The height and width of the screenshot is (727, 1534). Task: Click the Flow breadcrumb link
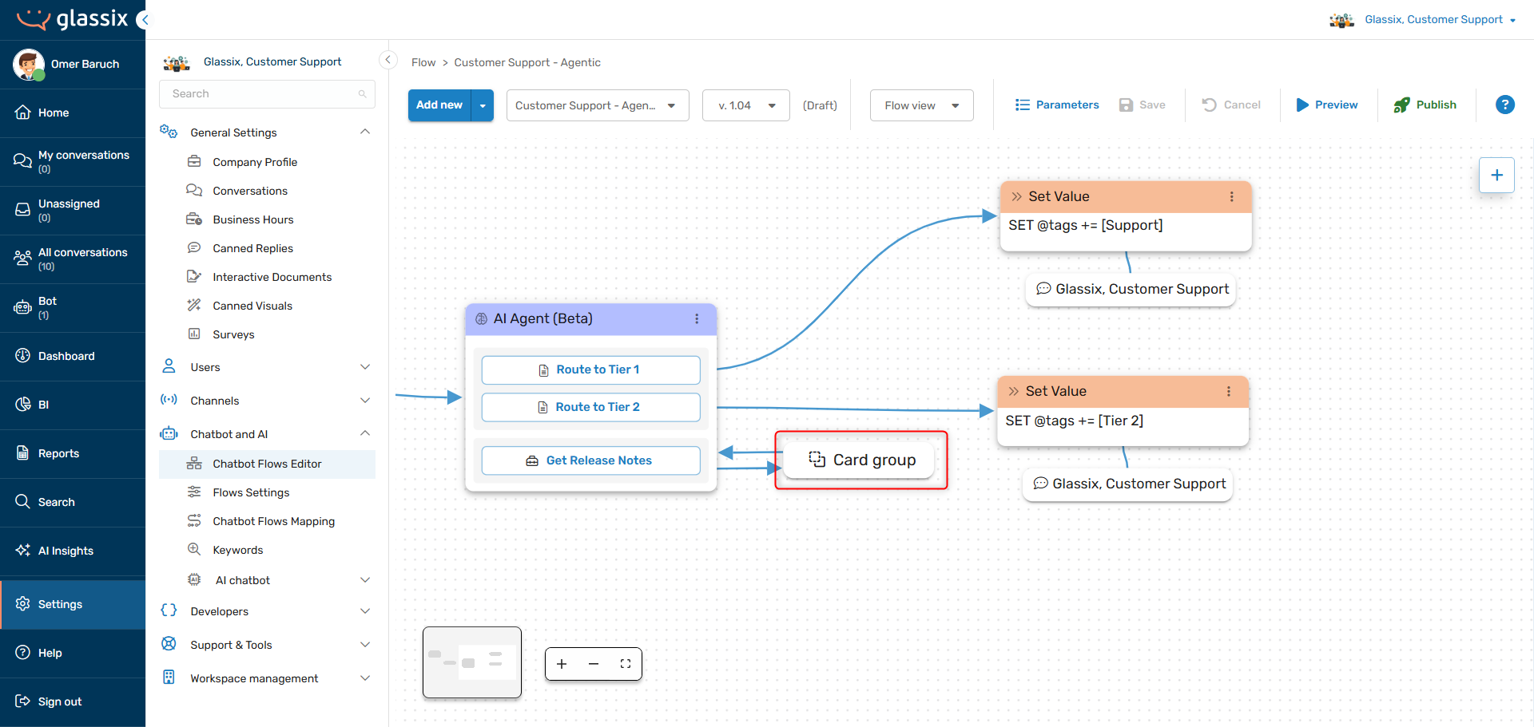[x=423, y=62]
